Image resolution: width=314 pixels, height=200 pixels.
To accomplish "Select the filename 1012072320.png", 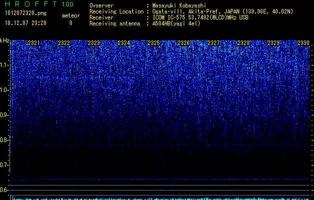I will [x=26, y=13].
